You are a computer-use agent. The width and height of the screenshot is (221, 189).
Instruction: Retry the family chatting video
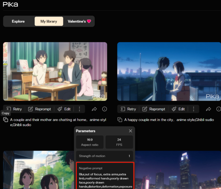pos(14,109)
